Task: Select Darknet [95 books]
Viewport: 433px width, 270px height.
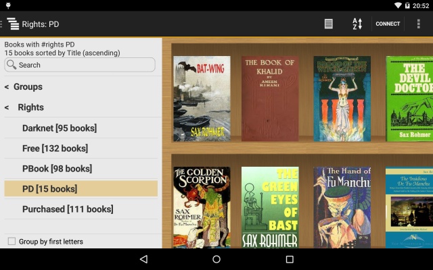Action: (x=81, y=128)
